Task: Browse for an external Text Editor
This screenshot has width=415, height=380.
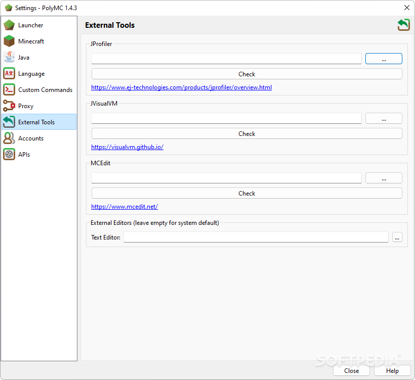Action: (397, 237)
